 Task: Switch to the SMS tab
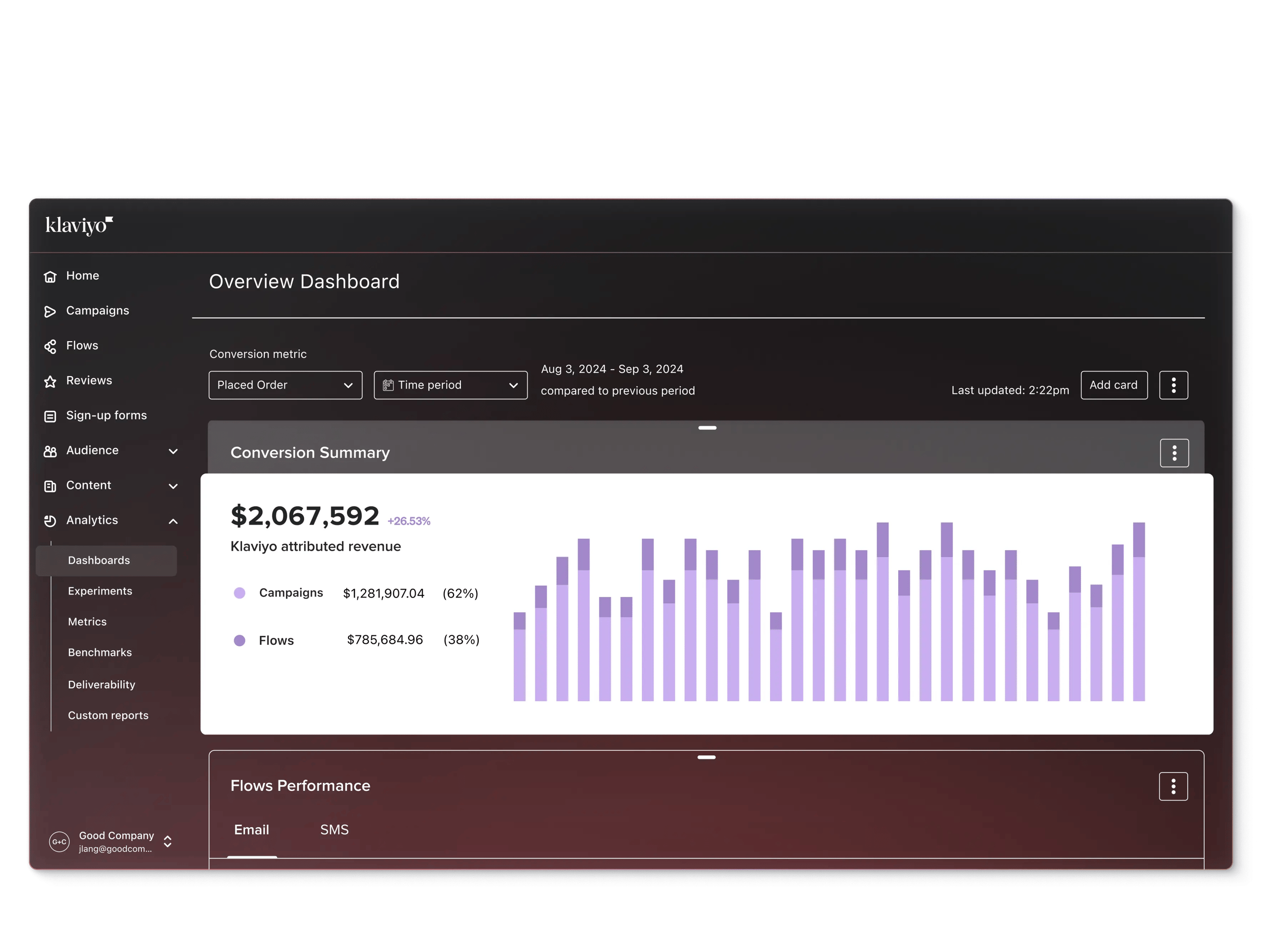[x=334, y=830]
